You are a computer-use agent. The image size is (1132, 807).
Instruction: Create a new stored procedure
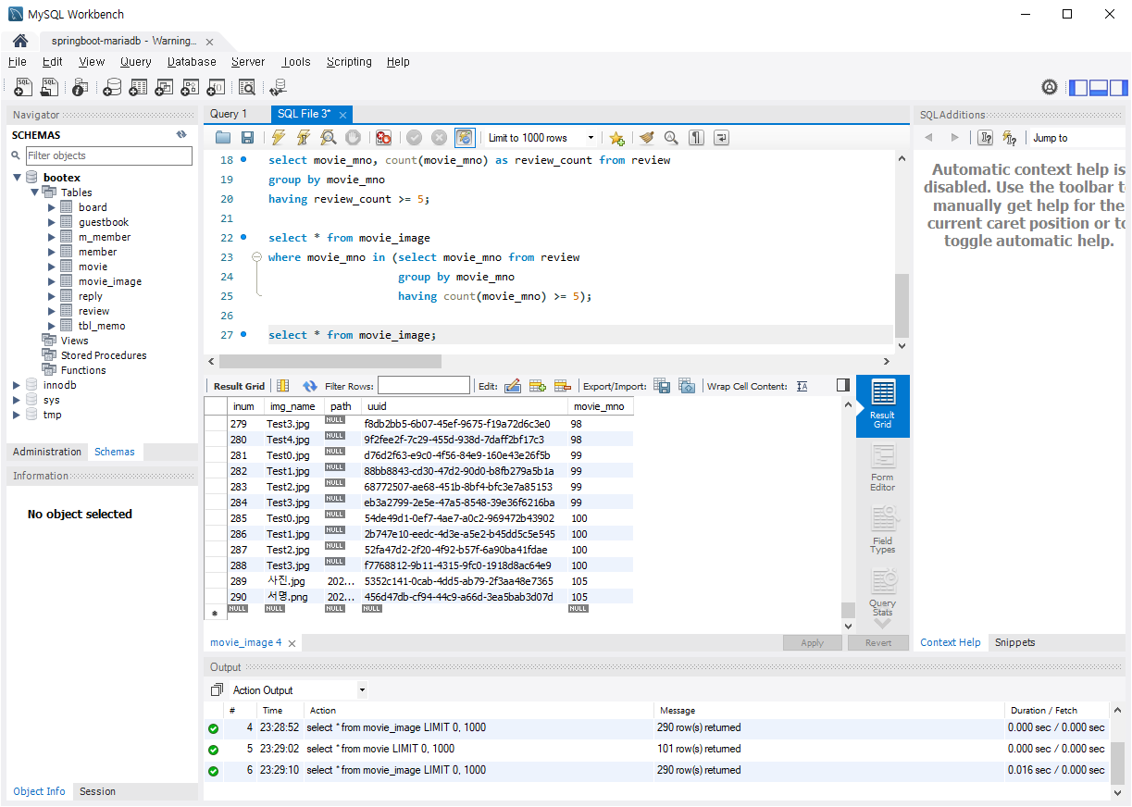click(190, 87)
